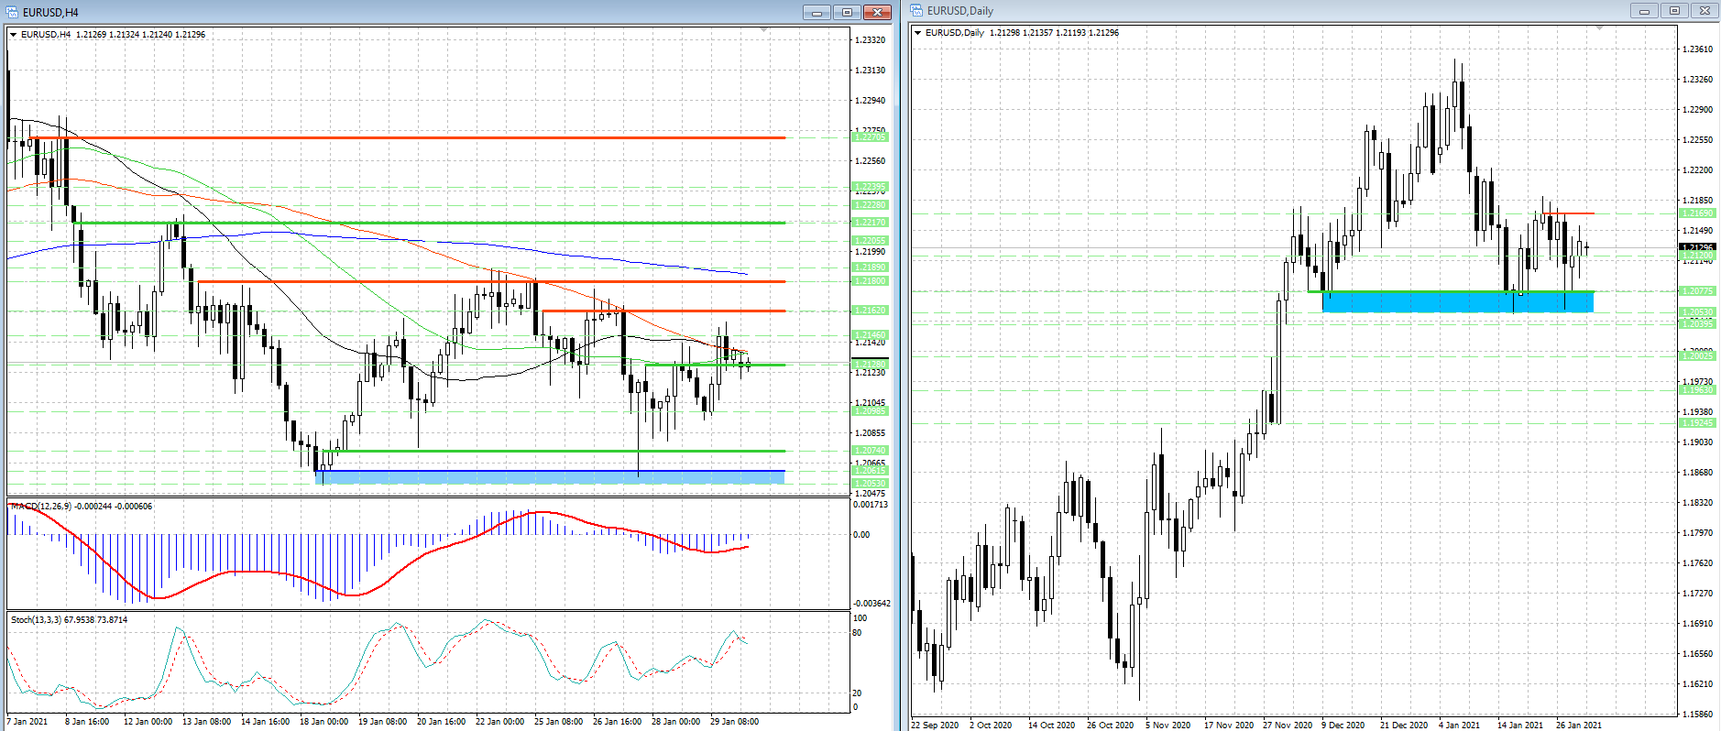Select the light blue zone on H4 chart
The image size is (1721, 731).
[x=550, y=477]
